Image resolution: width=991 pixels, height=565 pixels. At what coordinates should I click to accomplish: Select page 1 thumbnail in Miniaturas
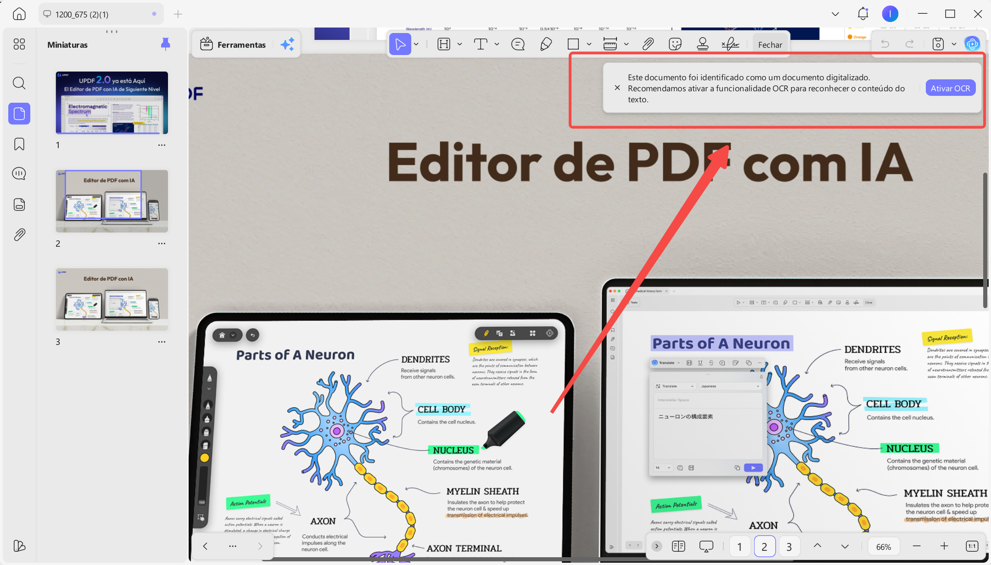click(112, 103)
